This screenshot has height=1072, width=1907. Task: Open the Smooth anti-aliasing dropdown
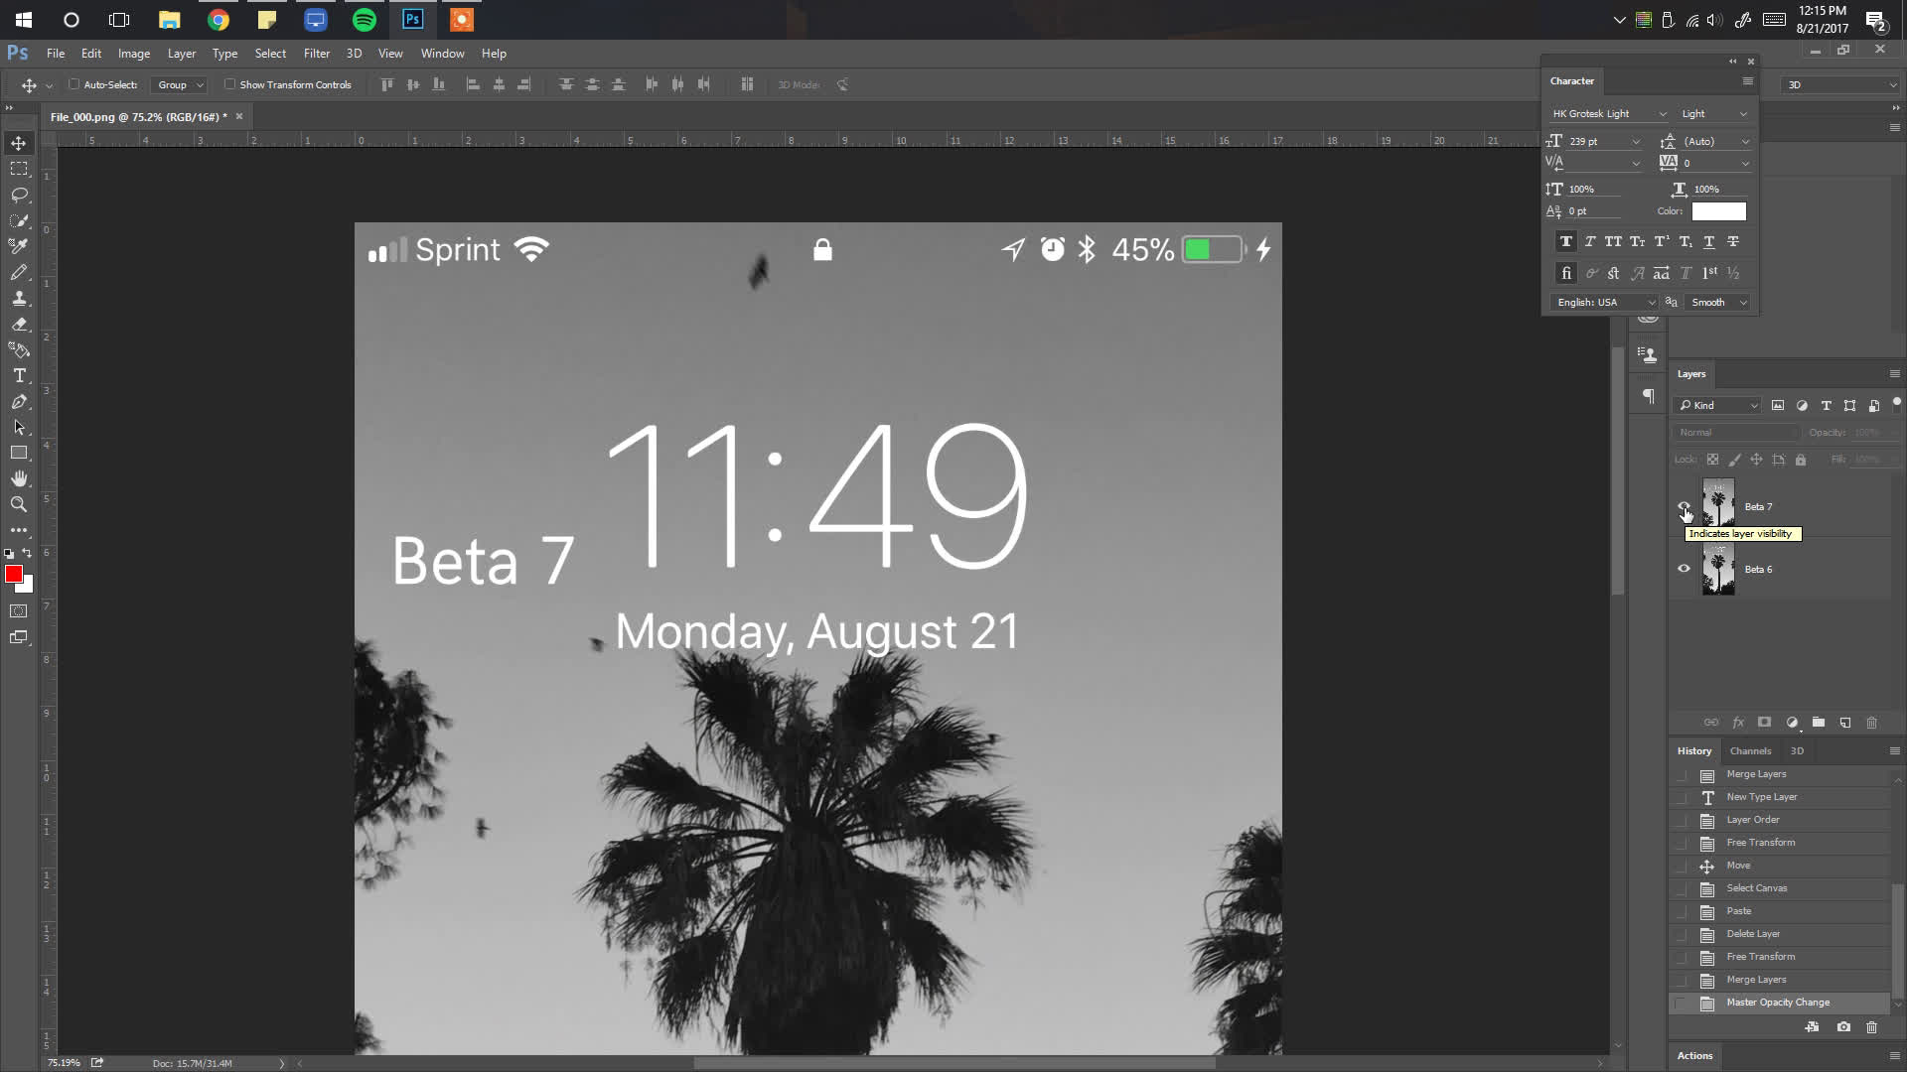tap(1718, 303)
